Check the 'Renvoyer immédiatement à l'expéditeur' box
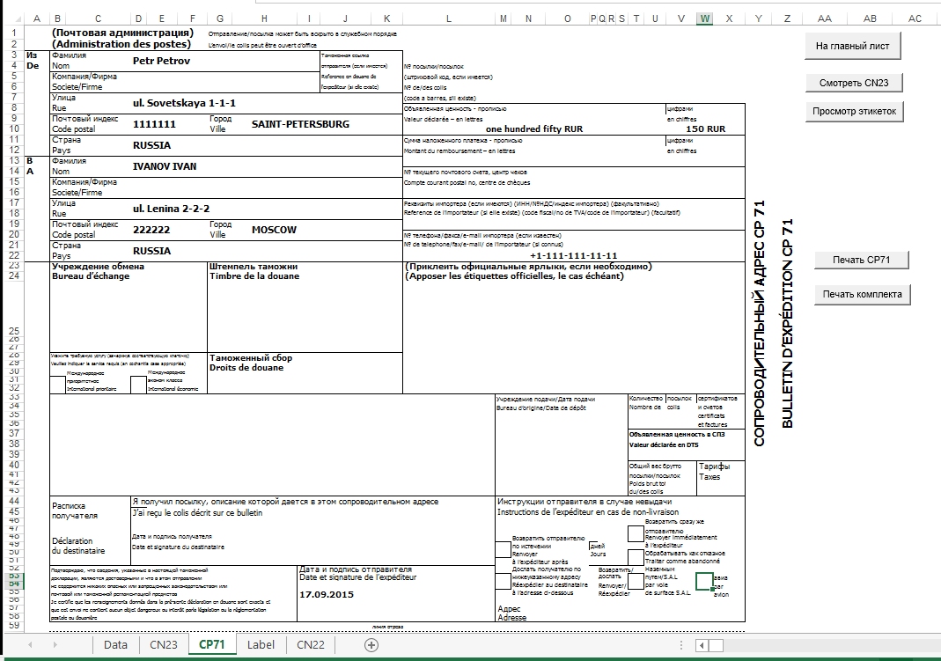Viewport: 941px width, 661px height. click(x=636, y=533)
